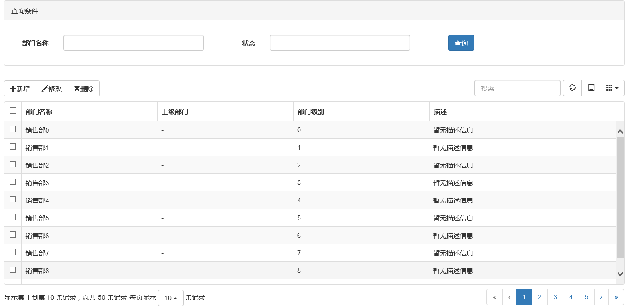Click 部门级别 value 7 cell
The image size is (629, 306).
(x=361, y=253)
